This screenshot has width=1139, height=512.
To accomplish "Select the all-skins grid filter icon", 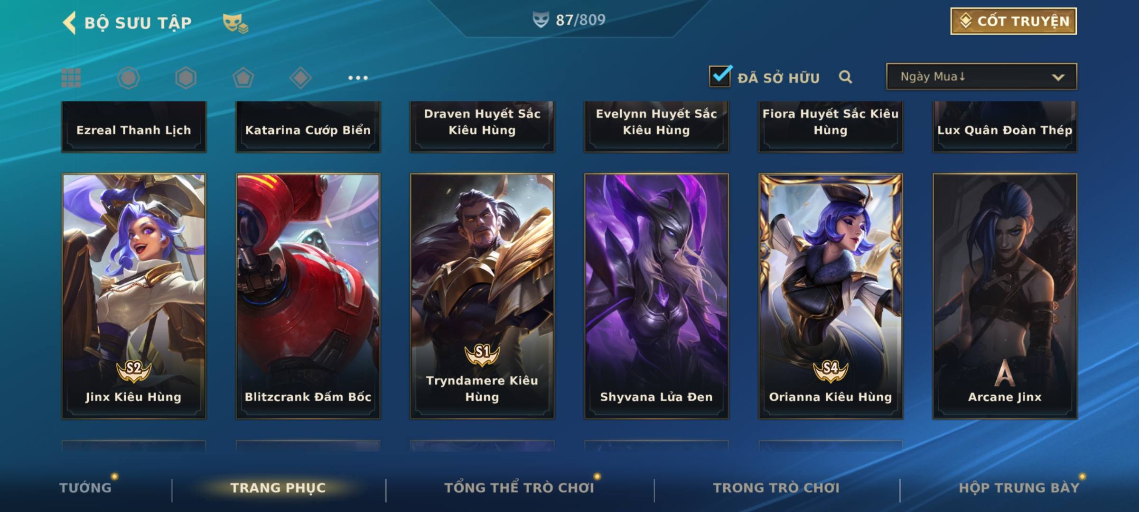I will pyautogui.click(x=71, y=78).
